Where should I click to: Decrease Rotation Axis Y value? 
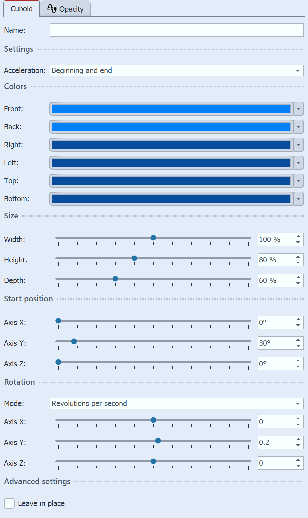[x=298, y=445]
